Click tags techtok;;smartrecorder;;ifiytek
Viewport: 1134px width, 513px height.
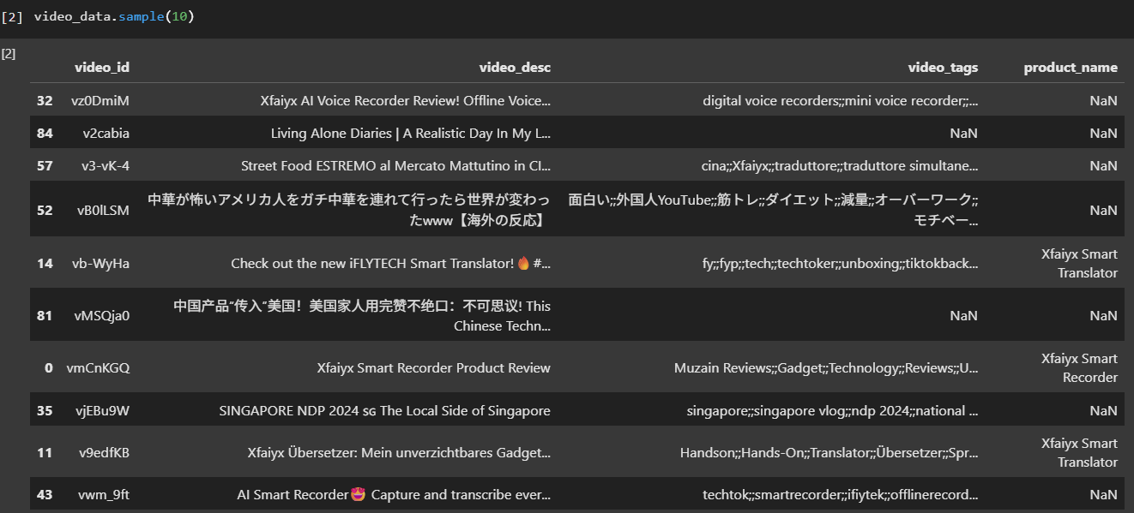[841, 495]
